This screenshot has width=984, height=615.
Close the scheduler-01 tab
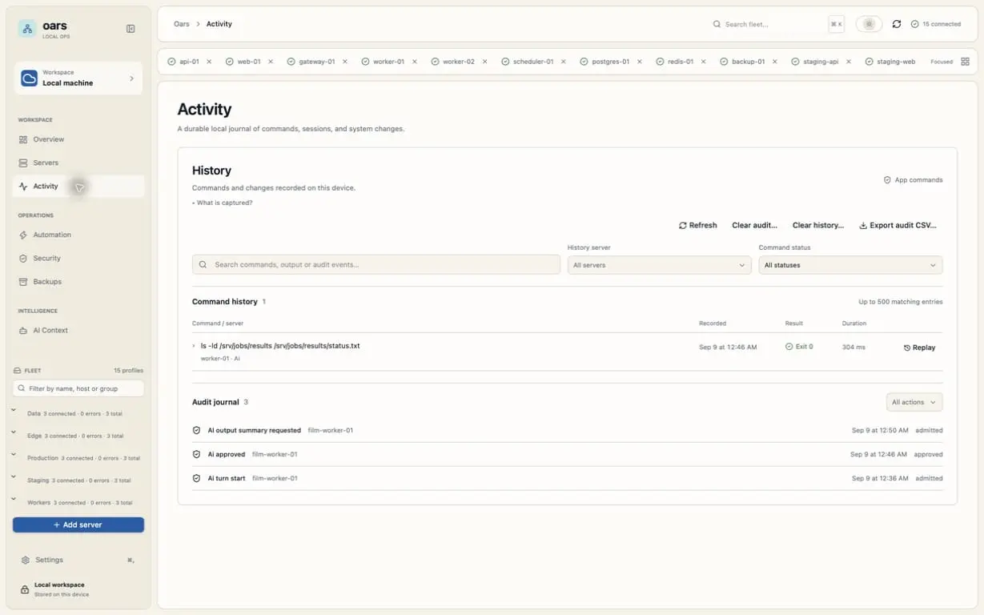[x=564, y=62]
